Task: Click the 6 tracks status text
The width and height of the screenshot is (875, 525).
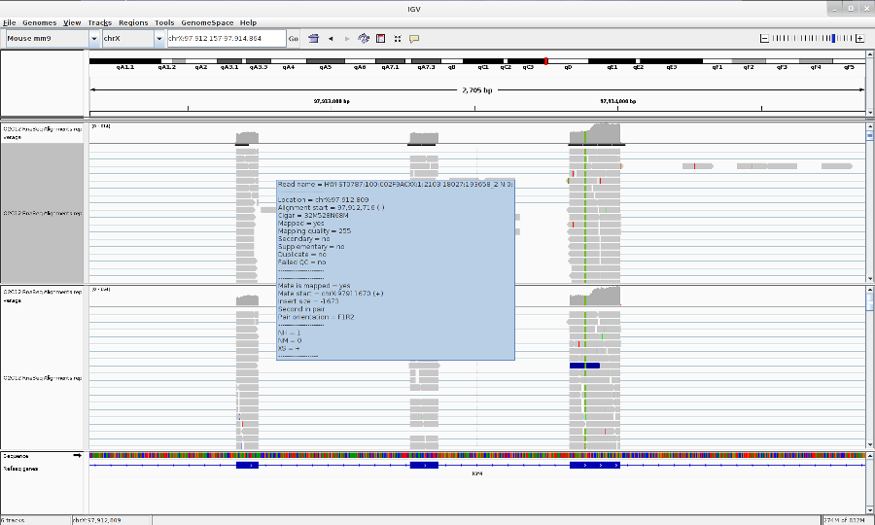Action: coord(13,520)
